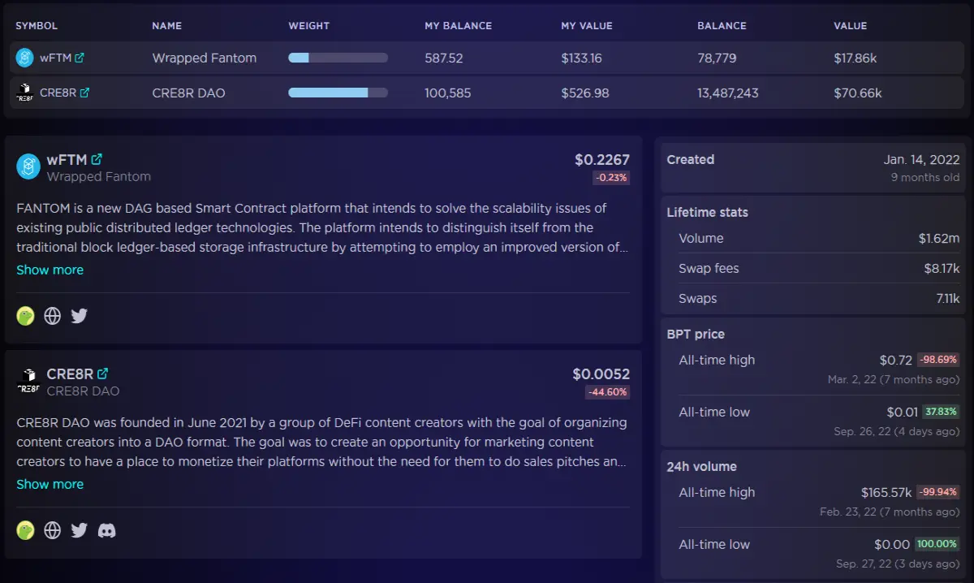Viewport: 974px width, 583px height.
Task: Open Discord icon in CRE8R card
Action: tap(106, 530)
